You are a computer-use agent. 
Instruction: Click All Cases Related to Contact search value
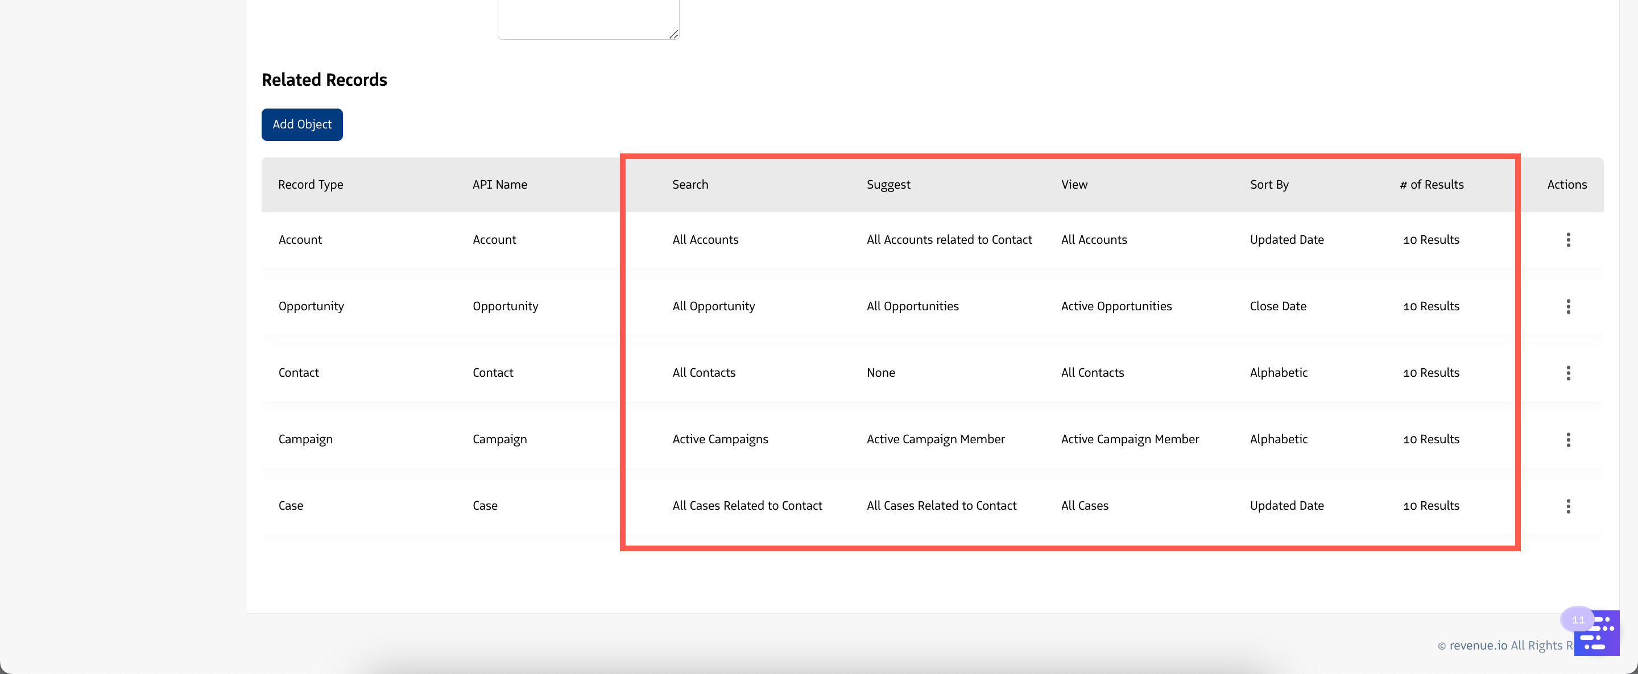[x=747, y=506]
